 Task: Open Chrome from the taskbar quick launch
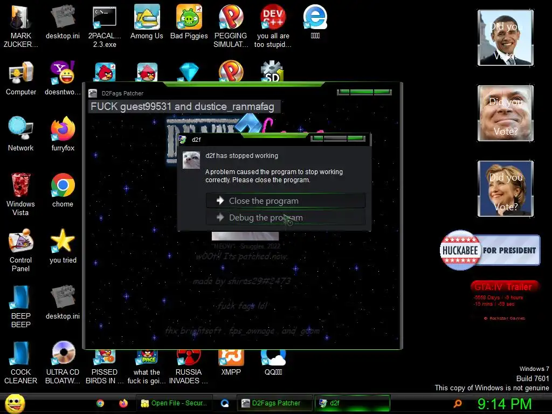pyautogui.click(x=100, y=403)
